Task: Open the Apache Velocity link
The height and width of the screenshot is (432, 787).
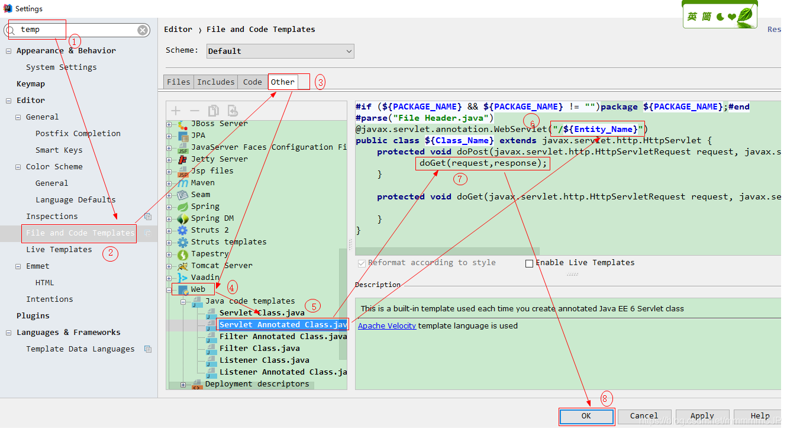Action: coord(387,326)
